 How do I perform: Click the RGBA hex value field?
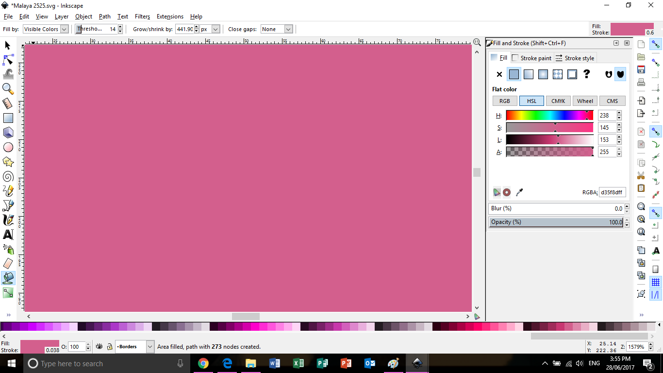point(612,192)
